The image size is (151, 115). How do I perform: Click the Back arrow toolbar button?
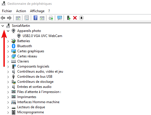[3, 18]
